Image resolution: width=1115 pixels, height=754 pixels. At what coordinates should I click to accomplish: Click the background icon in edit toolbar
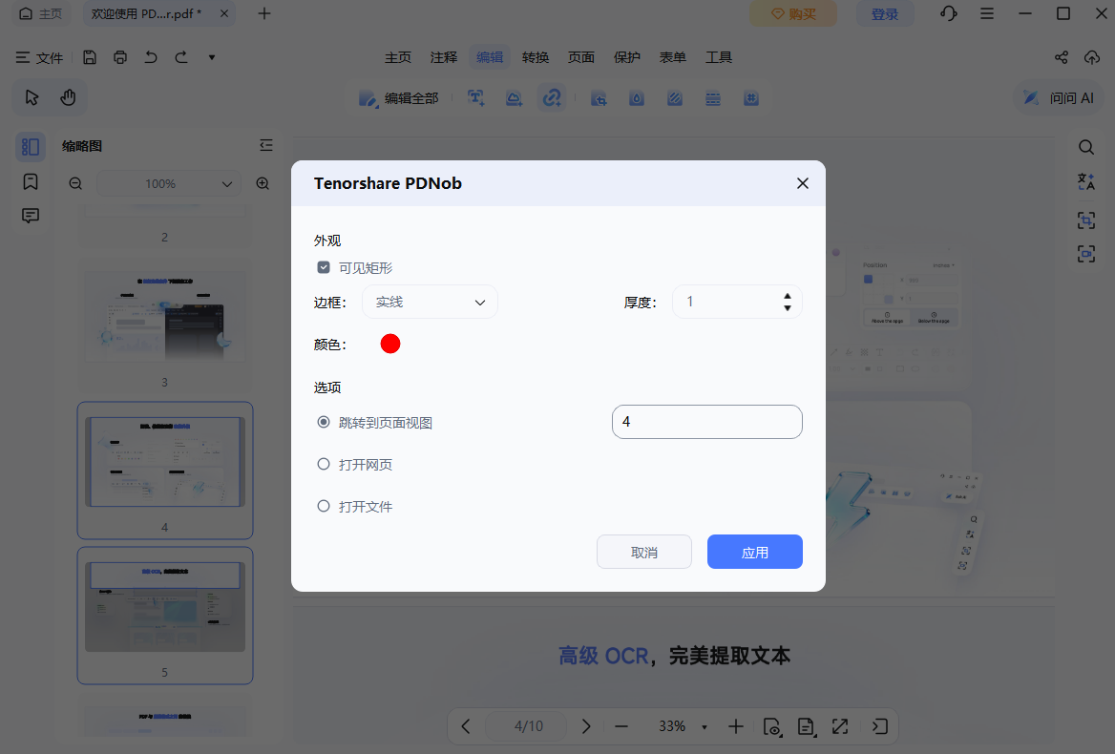(x=675, y=98)
